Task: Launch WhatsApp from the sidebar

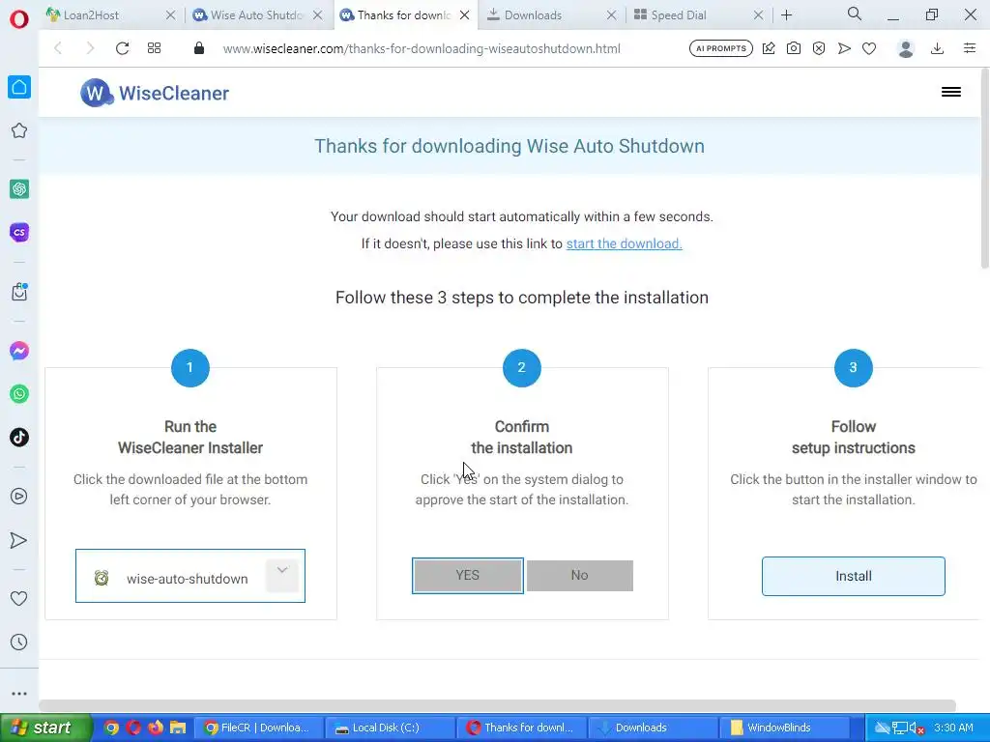Action: tap(19, 394)
